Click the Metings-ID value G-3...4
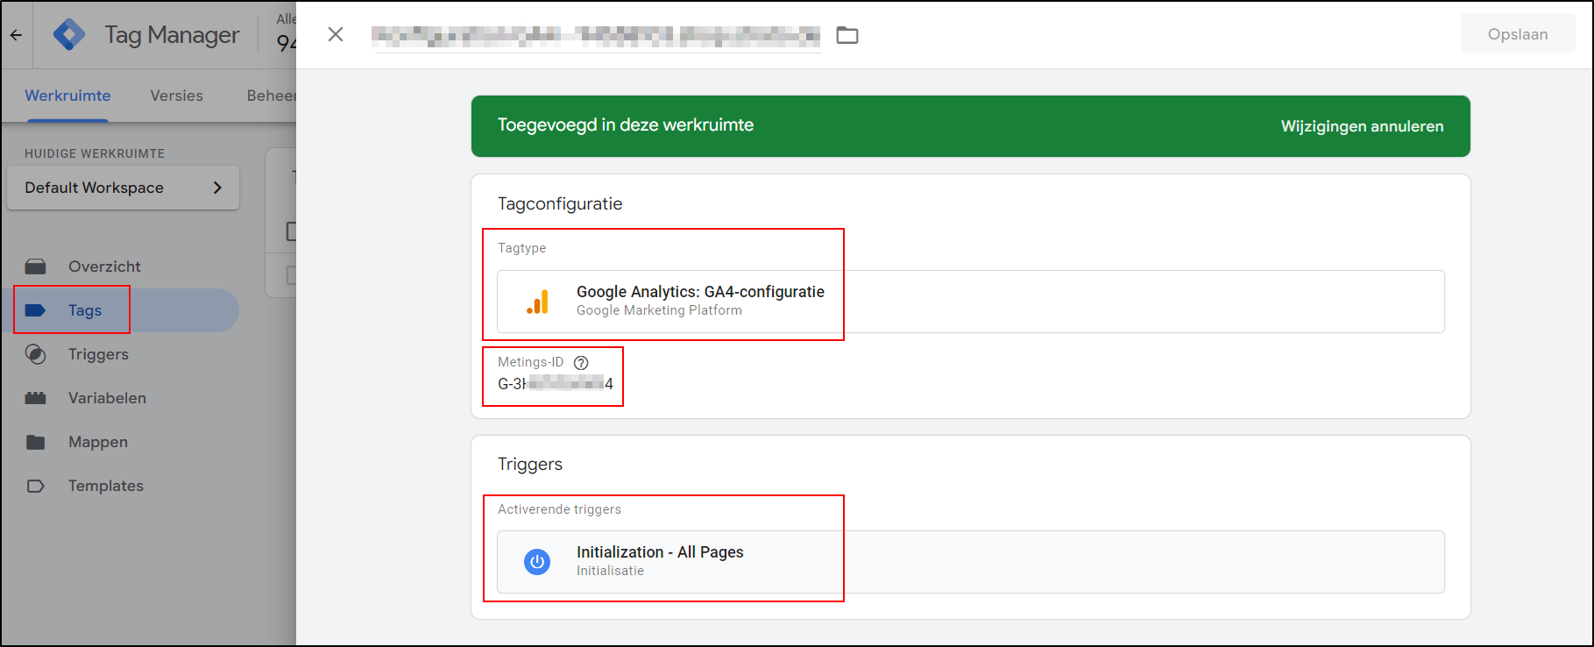This screenshot has height=647, width=1594. point(556,383)
